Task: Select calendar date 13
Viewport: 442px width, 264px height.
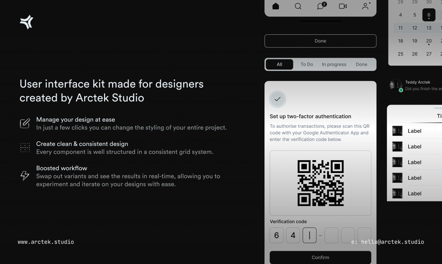Action: point(429,28)
